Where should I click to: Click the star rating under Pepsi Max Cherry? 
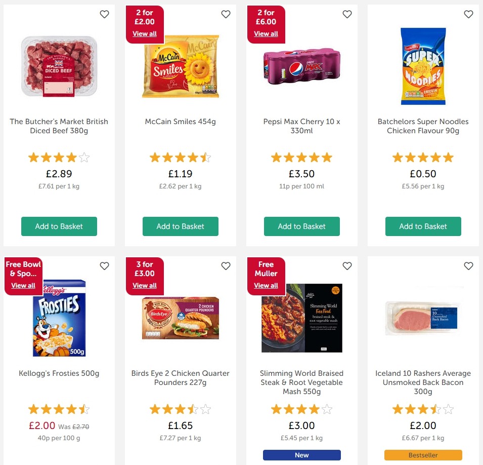(301, 157)
